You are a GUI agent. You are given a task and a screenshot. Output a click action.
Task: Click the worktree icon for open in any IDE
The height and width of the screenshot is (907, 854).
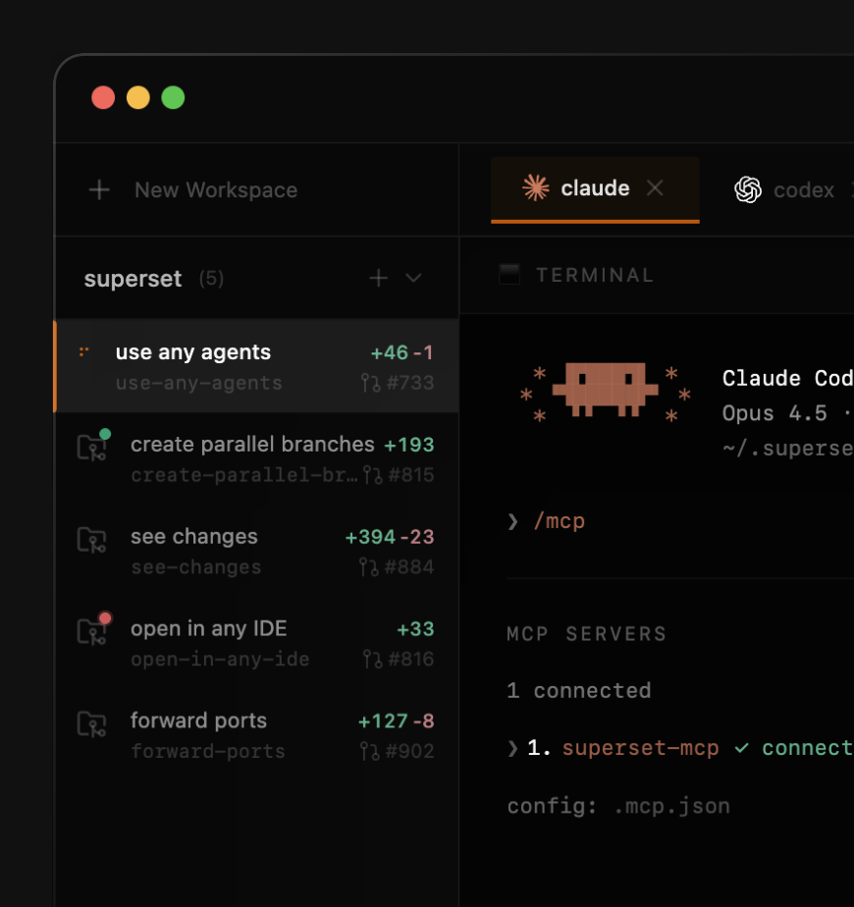(x=91, y=632)
